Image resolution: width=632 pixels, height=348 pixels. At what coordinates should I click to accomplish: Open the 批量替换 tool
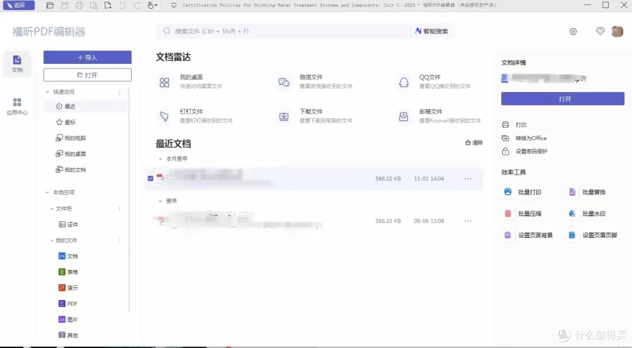tap(587, 192)
